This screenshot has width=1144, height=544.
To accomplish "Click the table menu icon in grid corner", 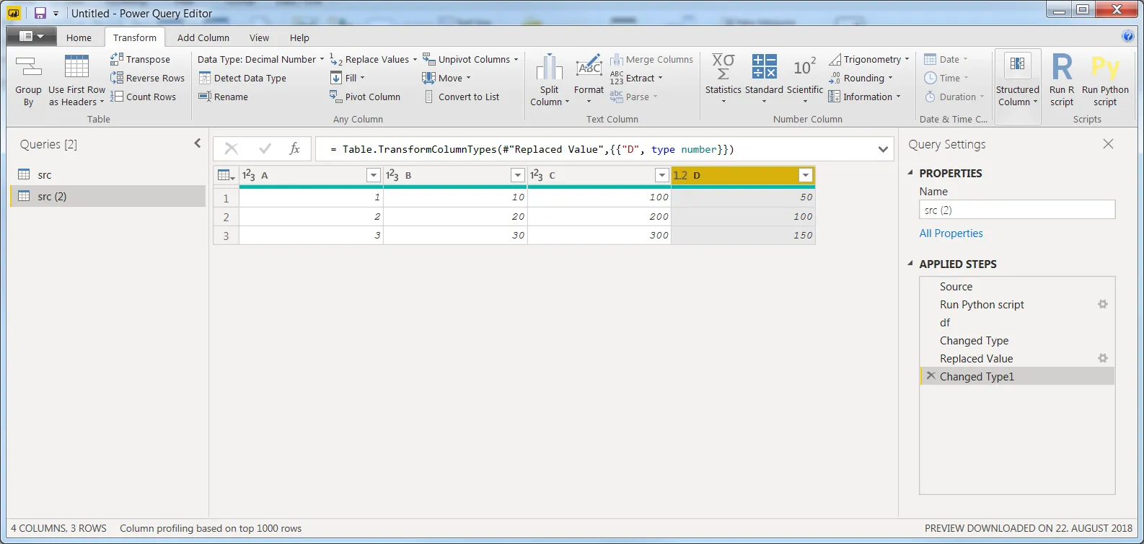I will pos(226,175).
